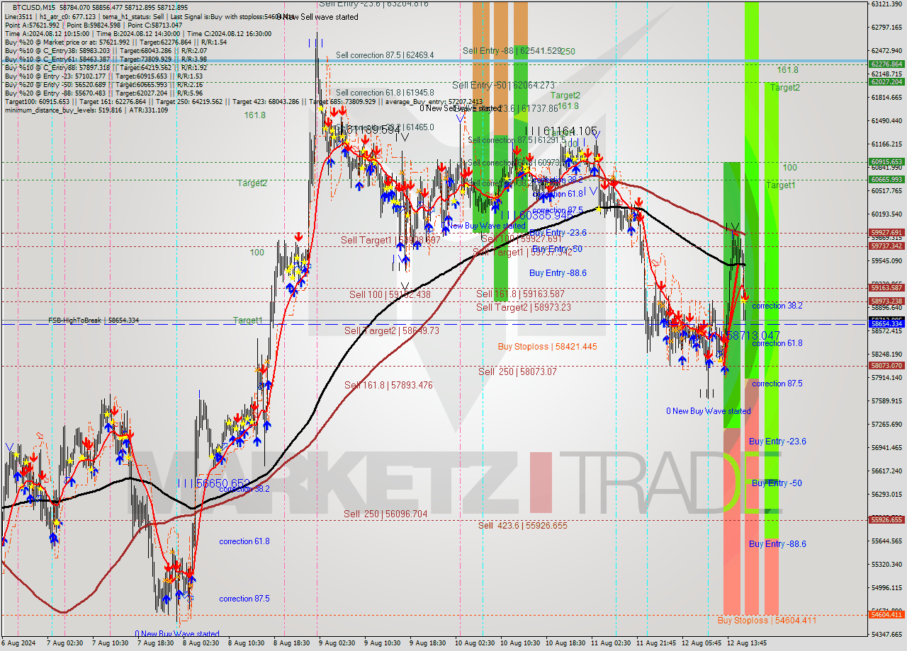This screenshot has width=907, height=651.
Task: Click the red 55926.655 price tag
Action: pyautogui.click(x=886, y=520)
